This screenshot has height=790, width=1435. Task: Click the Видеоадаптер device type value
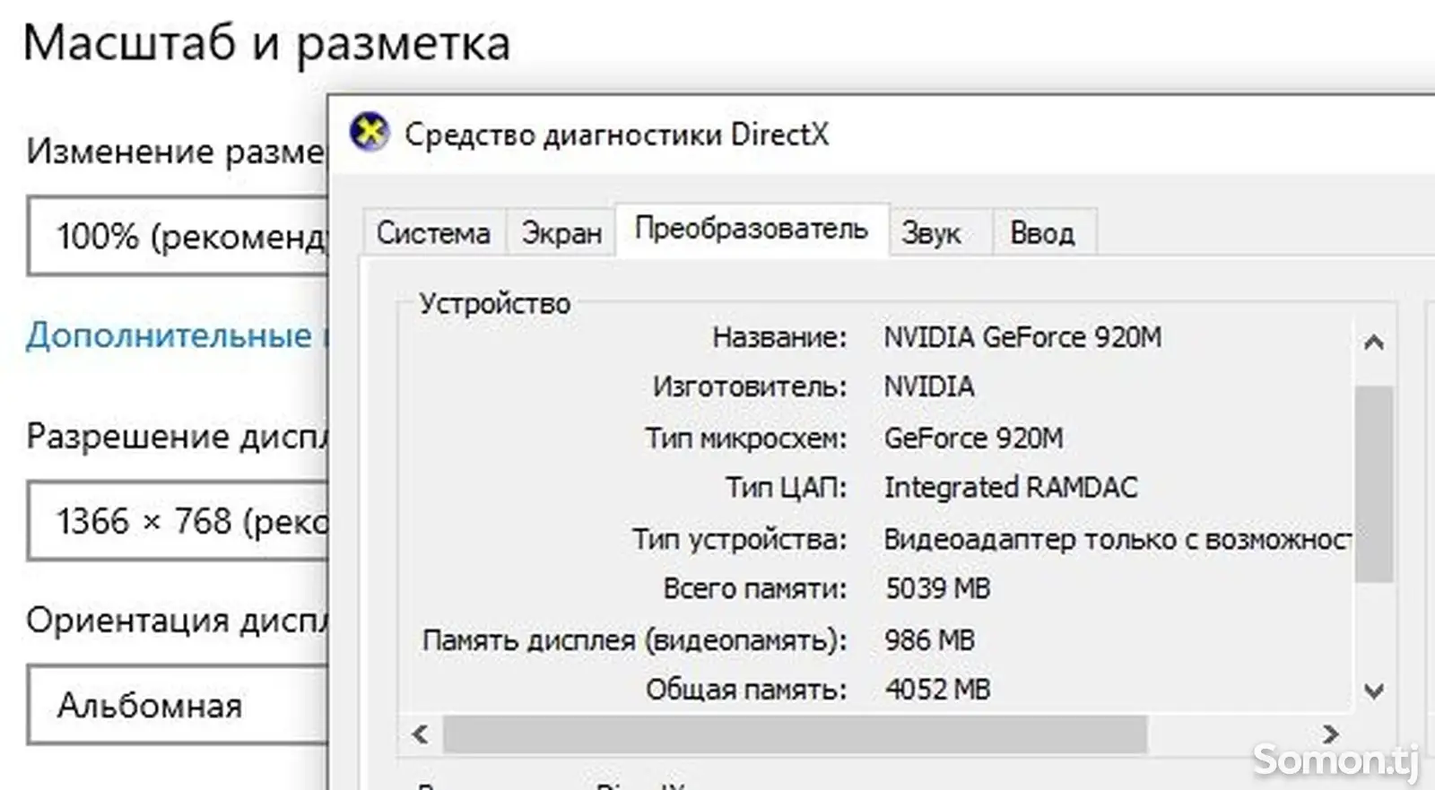pos(1117,540)
